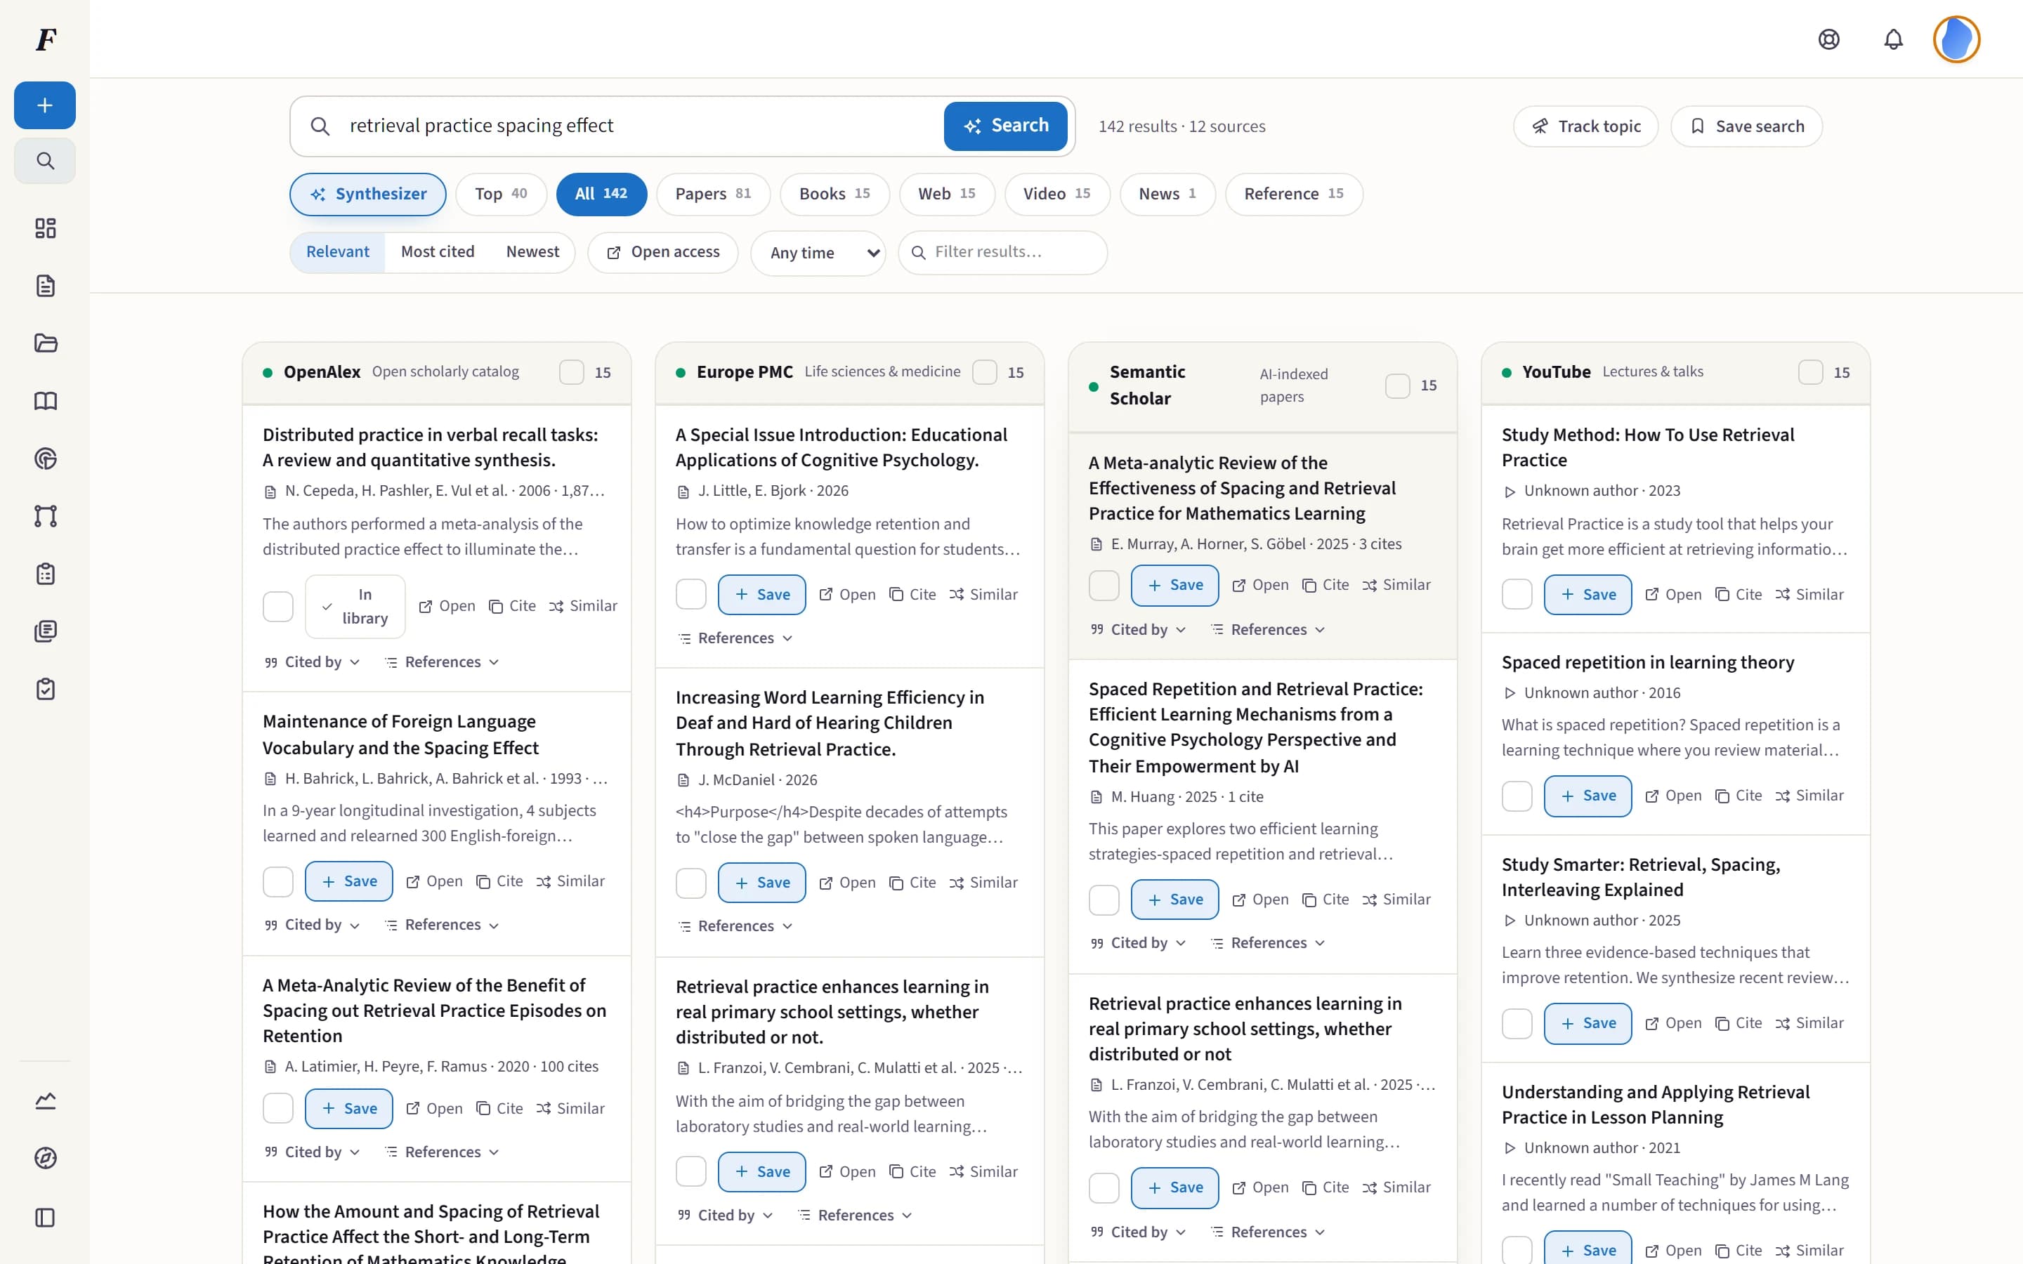
Task: Focus the Filter results field
Action: (1003, 253)
